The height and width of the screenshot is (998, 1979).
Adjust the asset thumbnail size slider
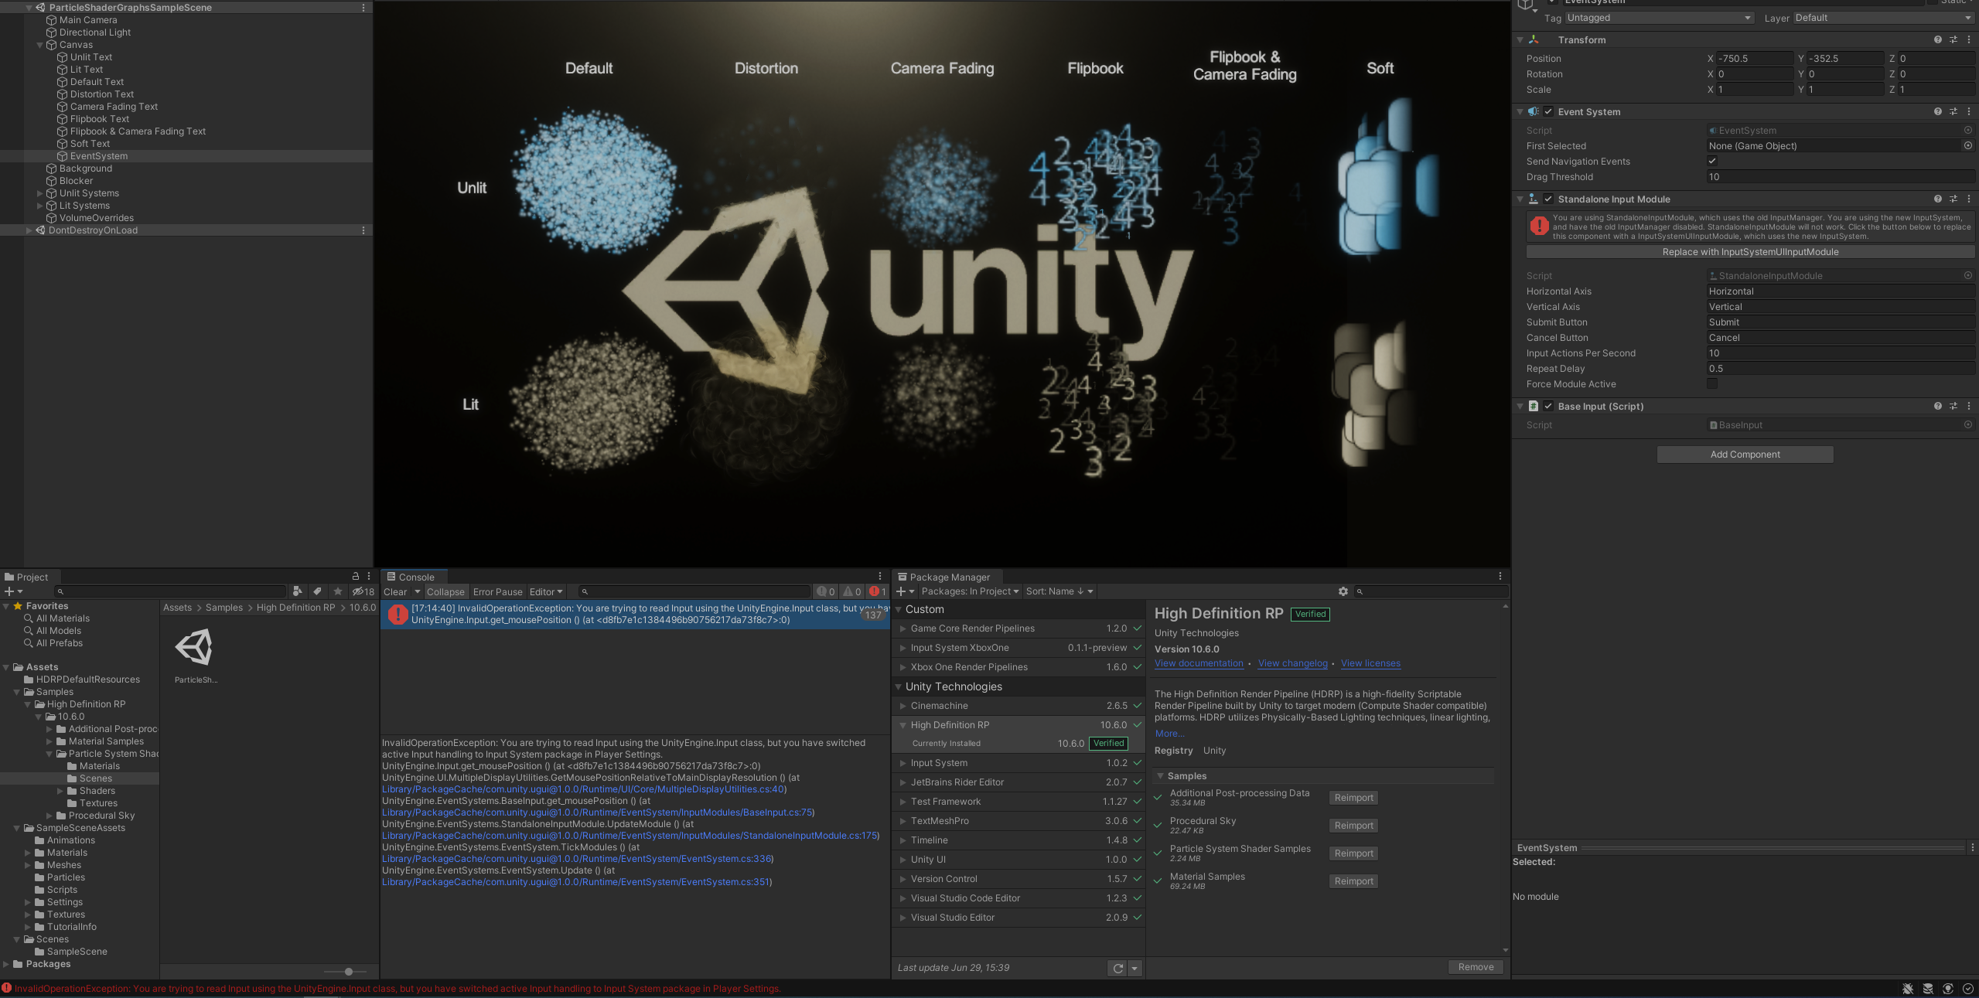tap(347, 972)
